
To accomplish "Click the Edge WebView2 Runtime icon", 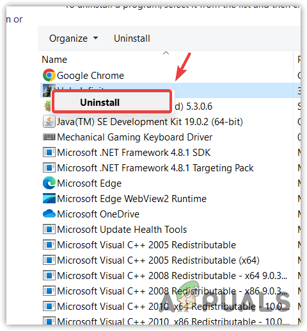I will (x=49, y=198).
